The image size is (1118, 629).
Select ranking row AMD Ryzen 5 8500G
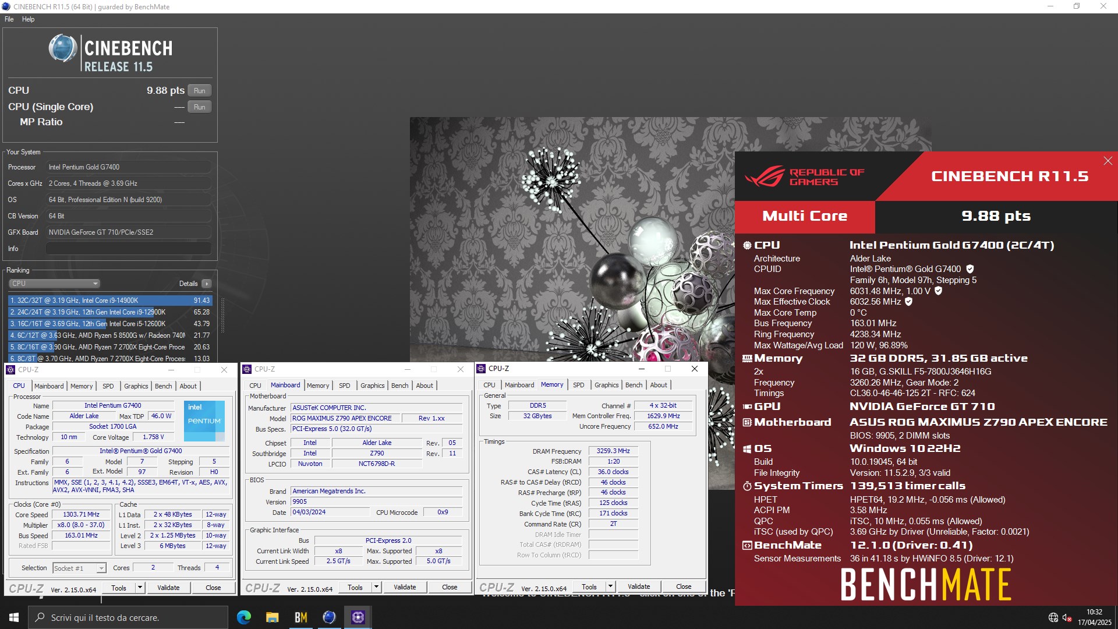click(x=110, y=335)
